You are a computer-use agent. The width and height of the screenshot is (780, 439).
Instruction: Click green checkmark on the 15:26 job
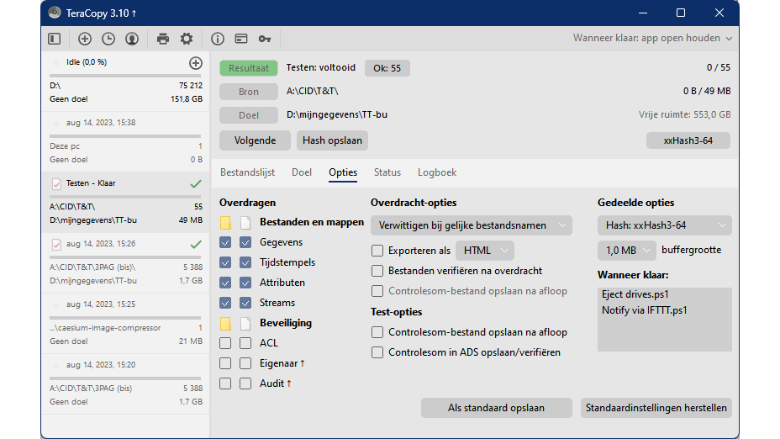(196, 244)
